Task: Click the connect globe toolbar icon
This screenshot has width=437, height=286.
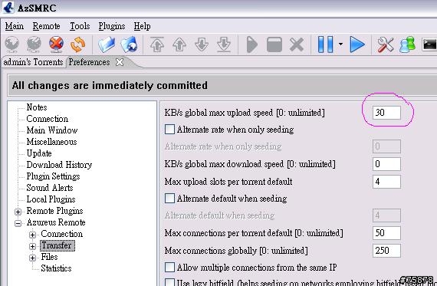Action: [x=12, y=44]
